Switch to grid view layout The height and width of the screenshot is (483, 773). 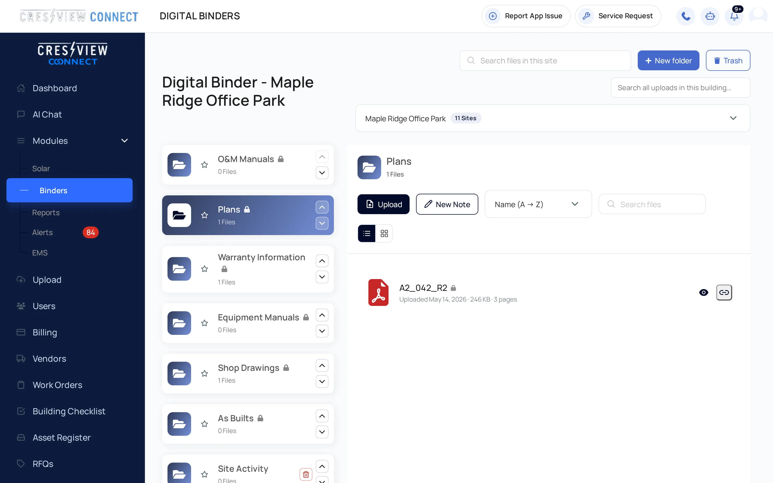[x=384, y=233]
